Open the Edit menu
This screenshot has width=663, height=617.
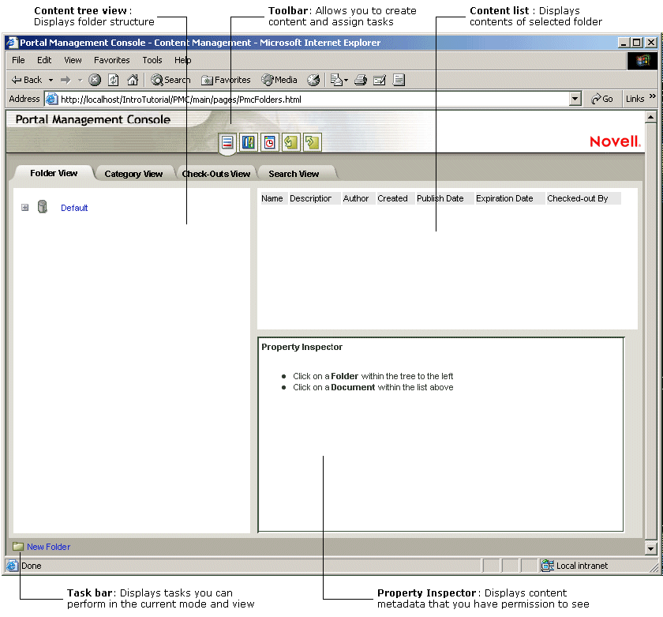[x=44, y=60]
